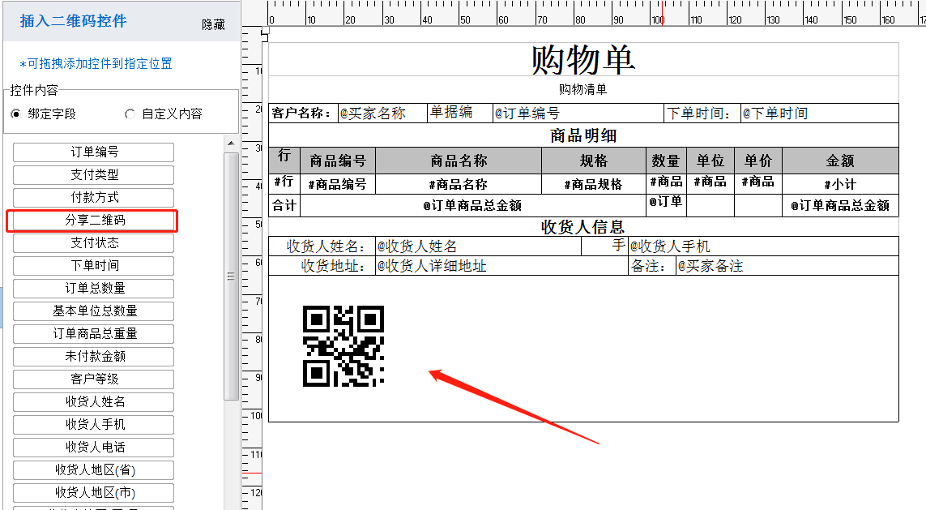Click the 未付款金额 field button
The width and height of the screenshot is (926, 510).
[93, 357]
